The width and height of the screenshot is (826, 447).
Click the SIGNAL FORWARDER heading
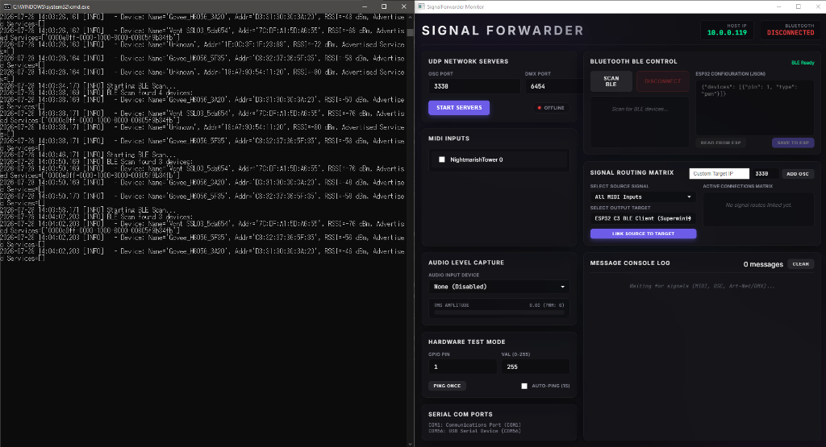pyautogui.click(x=503, y=31)
